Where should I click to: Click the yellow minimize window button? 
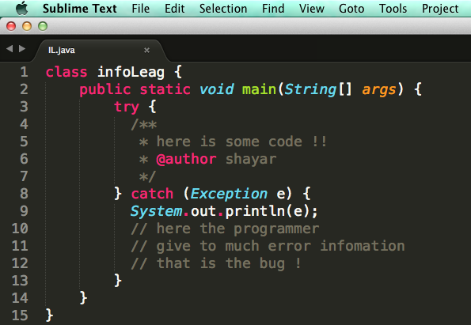pos(27,26)
